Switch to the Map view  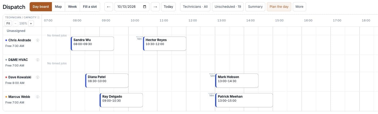click(x=58, y=7)
